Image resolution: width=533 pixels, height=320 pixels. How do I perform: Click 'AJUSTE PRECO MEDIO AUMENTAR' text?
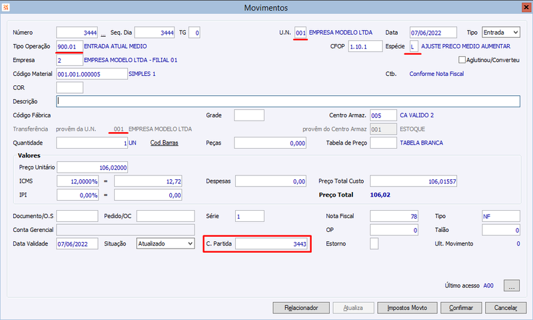tap(466, 46)
